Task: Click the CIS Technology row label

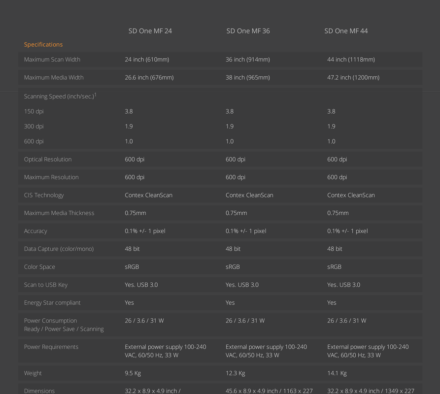Action: pyautogui.click(x=44, y=195)
